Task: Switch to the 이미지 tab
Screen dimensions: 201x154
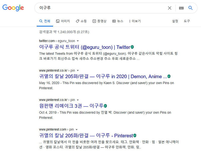Action: 63,21
